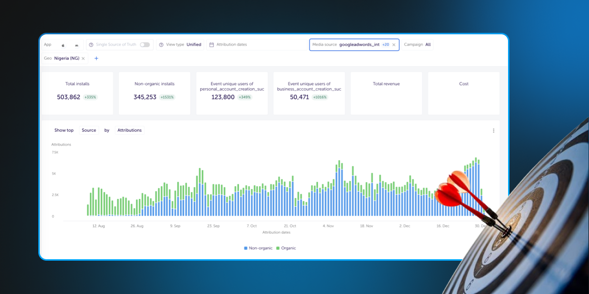Image resolution: width=589 pixels, height=294 pixels.
Task: Click the Android app icon in App filter
Action: pyautogui.click(x=77, y=45)
